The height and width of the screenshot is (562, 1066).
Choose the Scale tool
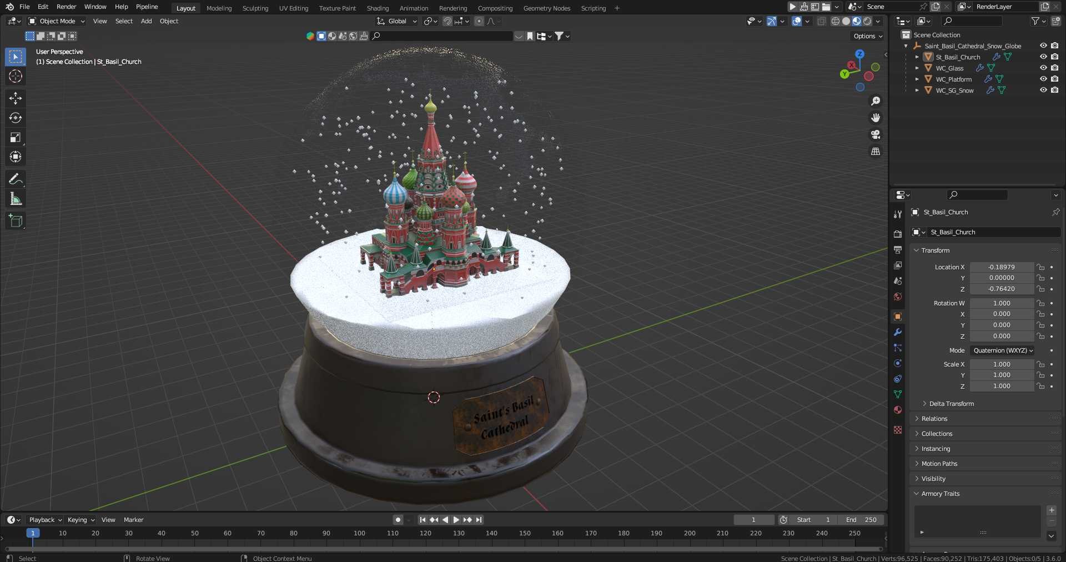pos(16,137)
